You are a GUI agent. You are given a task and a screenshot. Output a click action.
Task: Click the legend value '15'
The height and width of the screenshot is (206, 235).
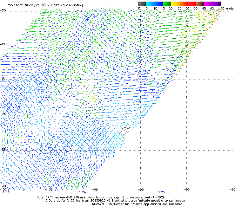163,9
